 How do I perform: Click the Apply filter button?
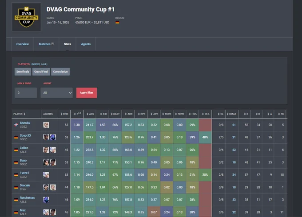(87, 93)
